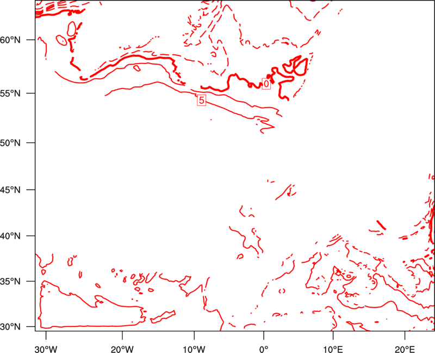This screenshot has width=435, height=353.
Task: Click the 30°W longitude axis label
Action: (46, 349)
